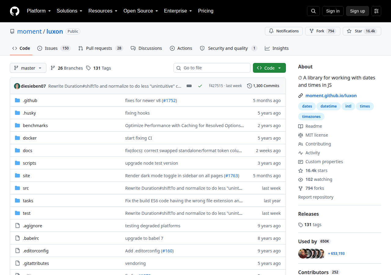Open the search magnifier icon

point(313,11)
